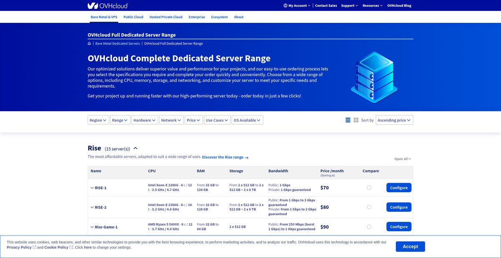Click the Price /month column header
Viewport: 501px width, 258px height.
(331, 171)
